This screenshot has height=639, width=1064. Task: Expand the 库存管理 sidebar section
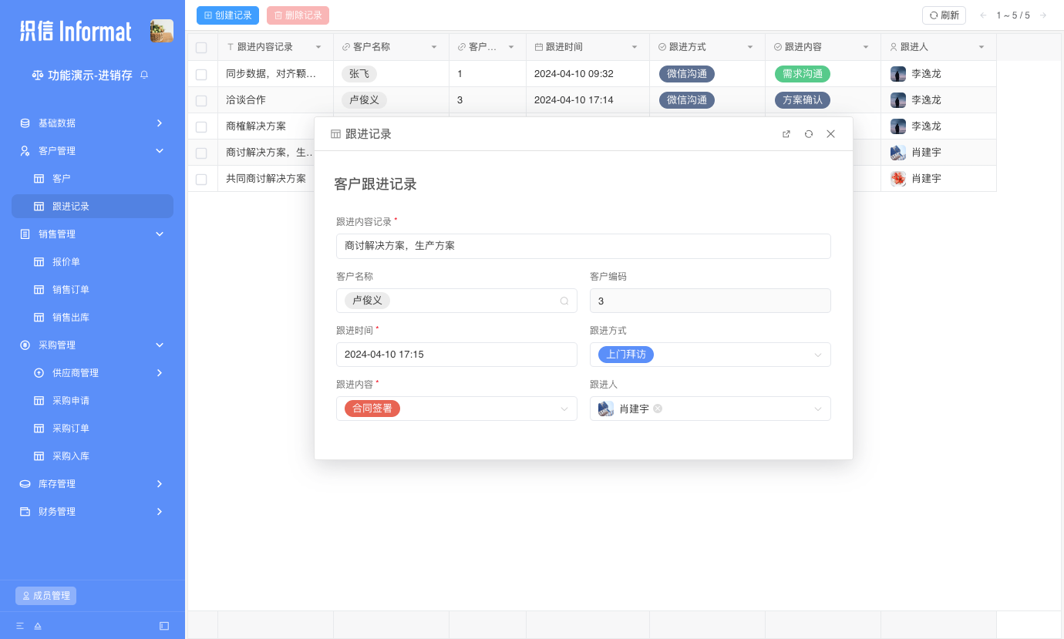coord(92,483)
